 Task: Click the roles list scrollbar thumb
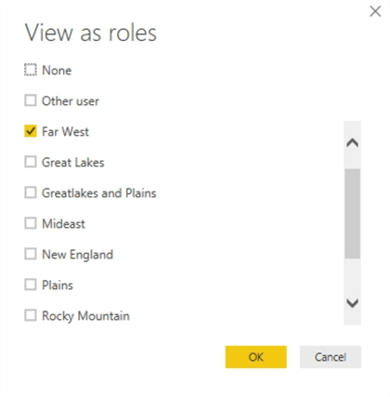[x=353, y=214]
